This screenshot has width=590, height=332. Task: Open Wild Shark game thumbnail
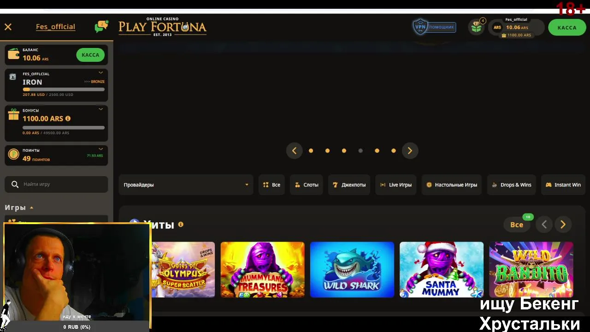coord(352,270)
